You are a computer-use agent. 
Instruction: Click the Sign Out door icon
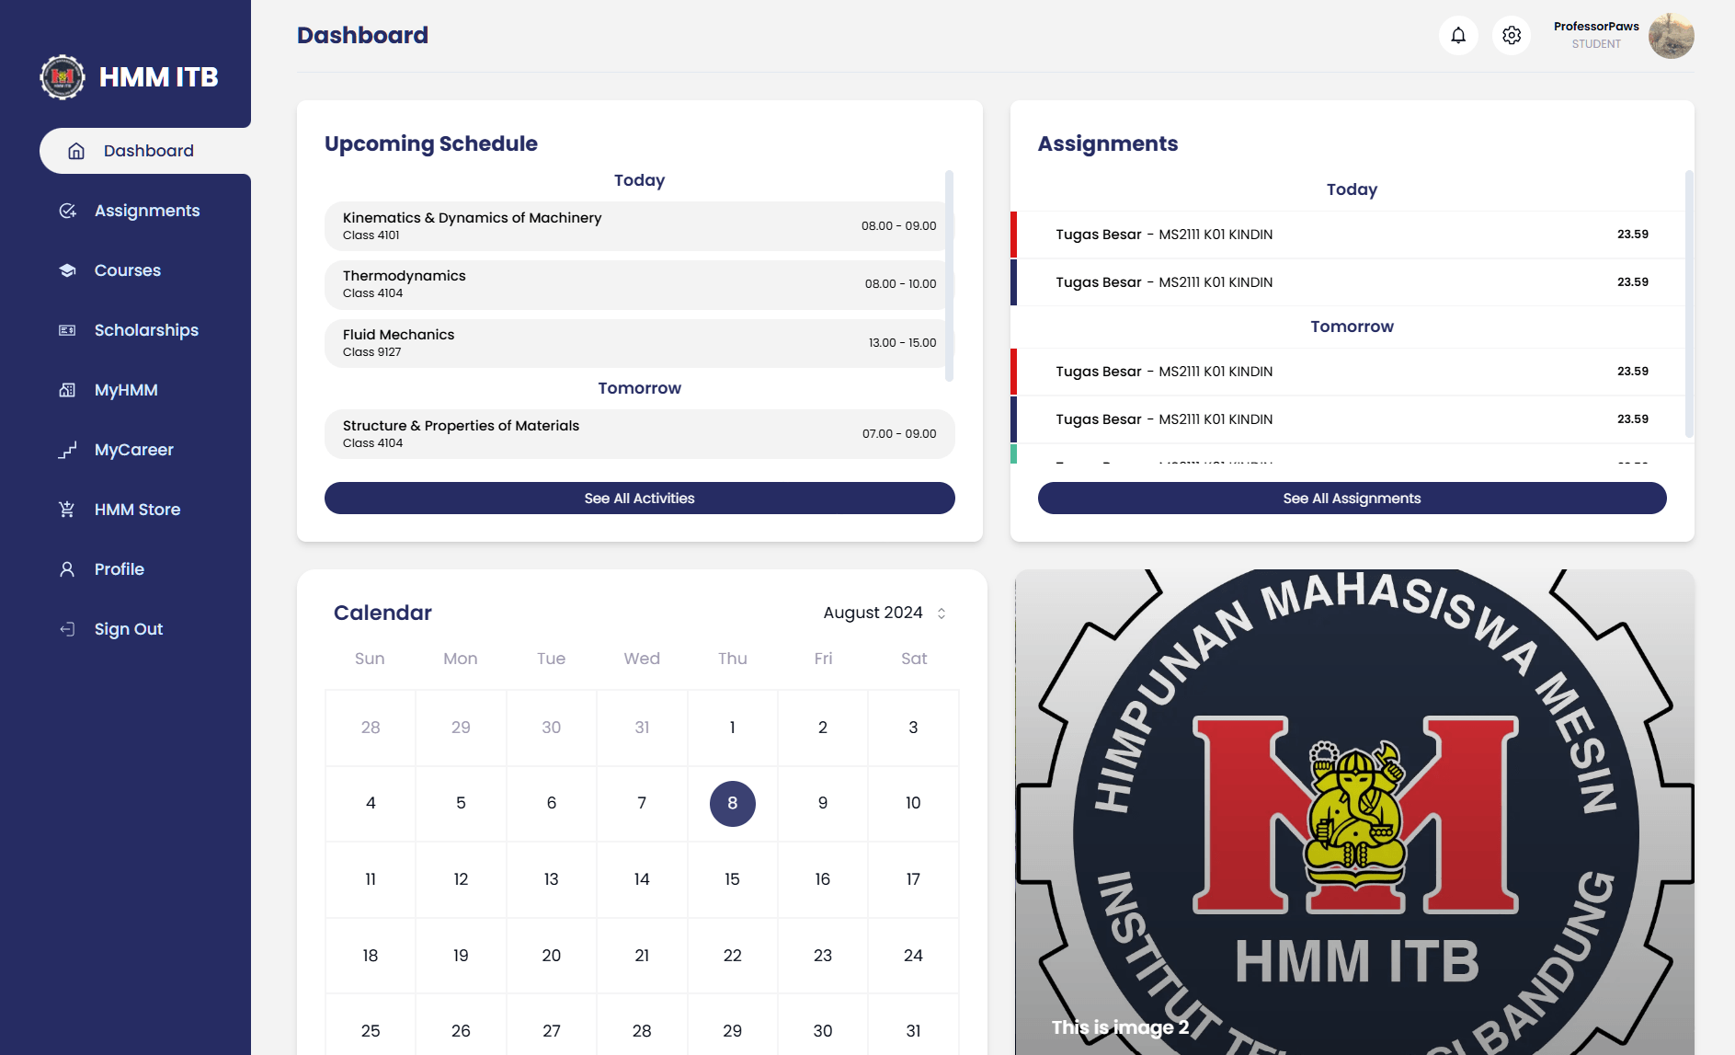pos(67,629)
